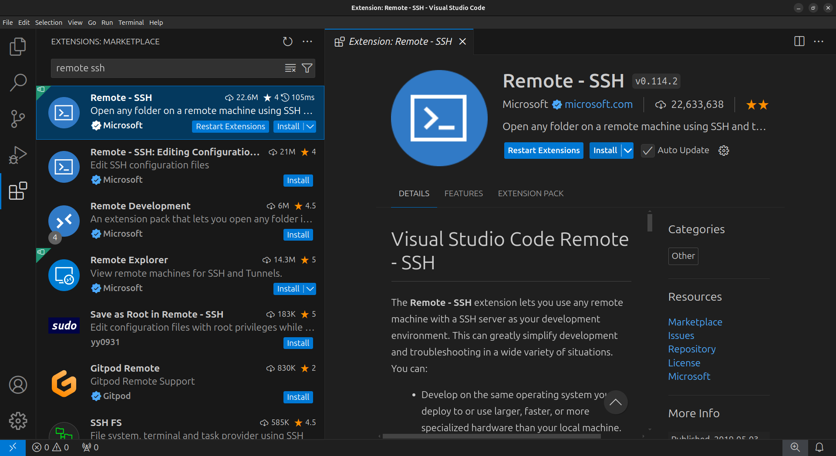
Task: Open the Run and Debug view
Action: click(x=18, y=155)
